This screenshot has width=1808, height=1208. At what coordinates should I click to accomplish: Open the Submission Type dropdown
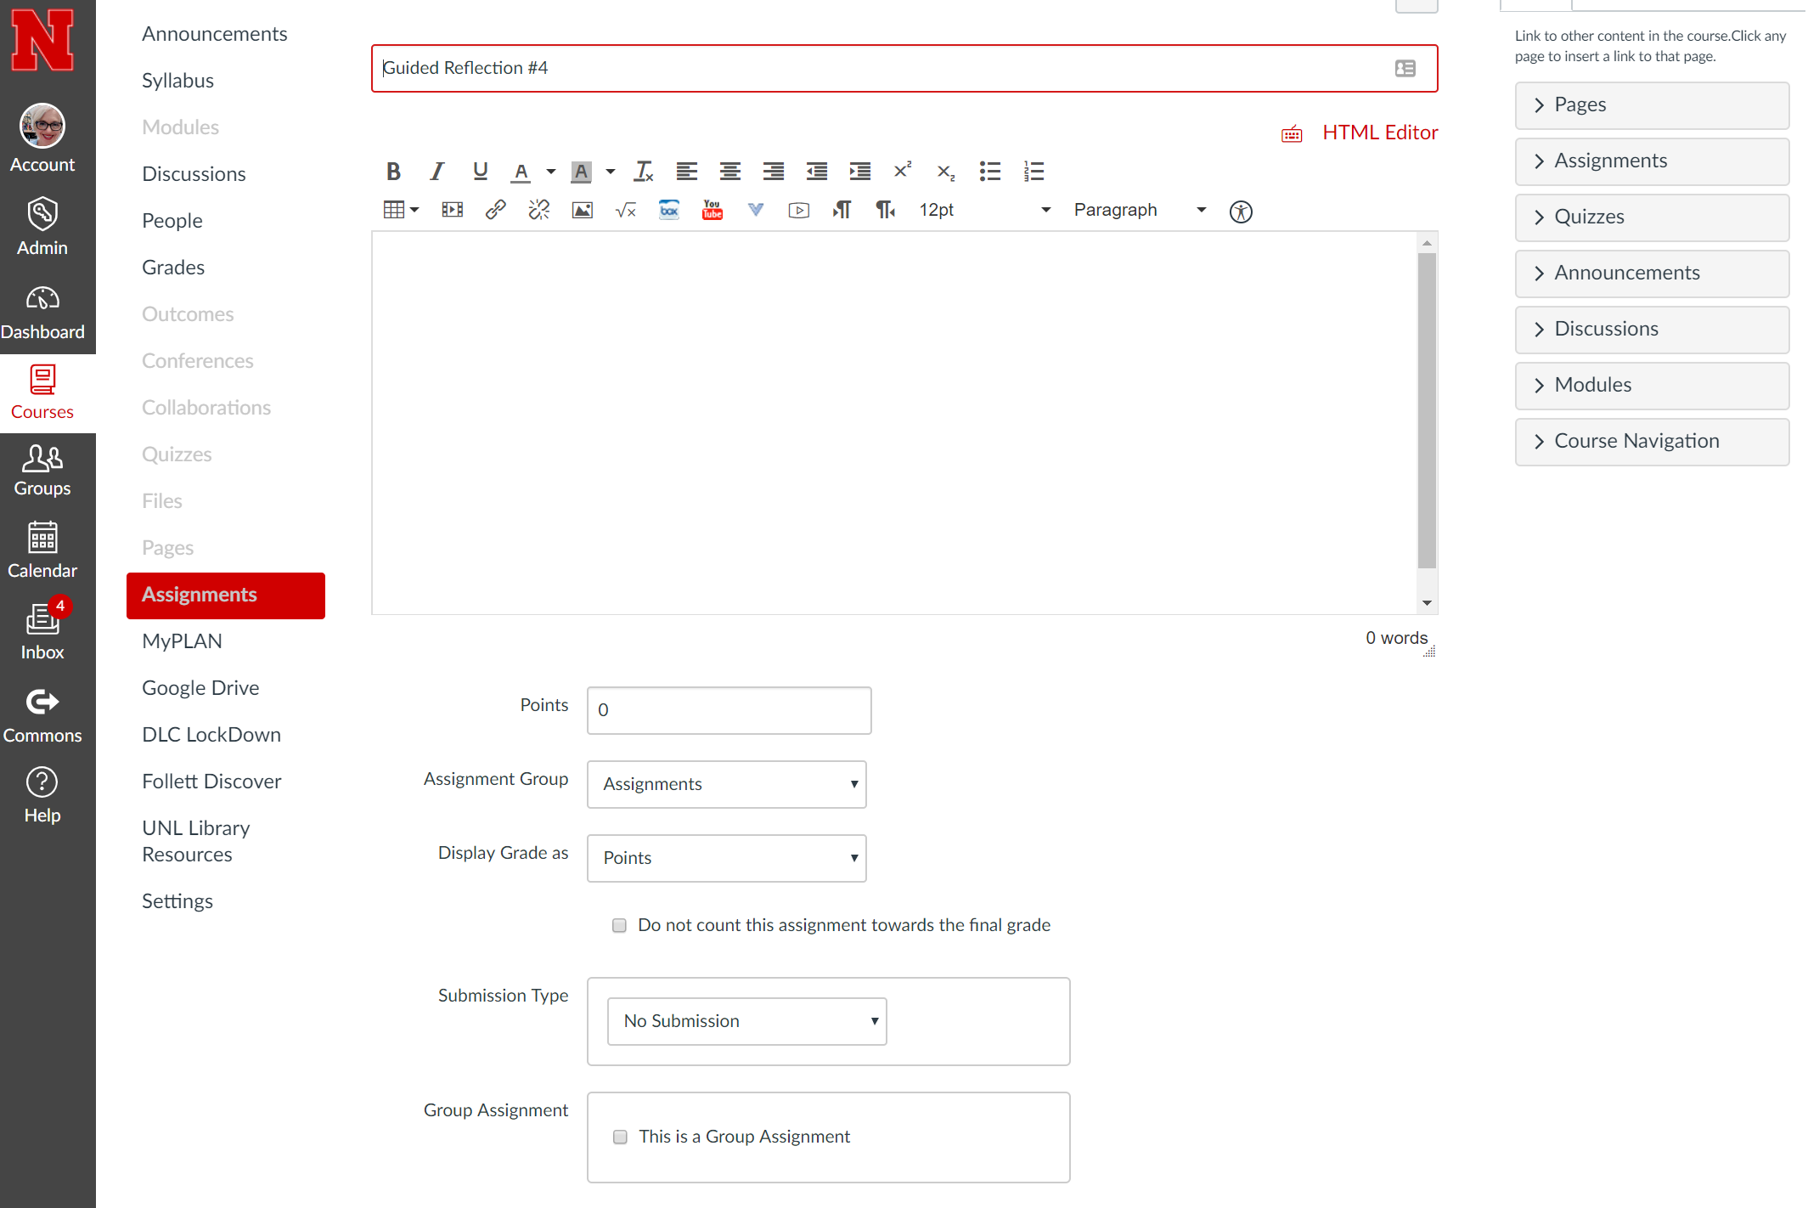(x=746, y=1021)
